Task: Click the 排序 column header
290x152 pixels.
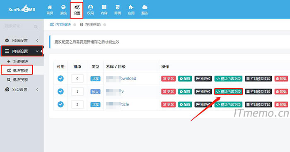Action: [x=77, y=67]
